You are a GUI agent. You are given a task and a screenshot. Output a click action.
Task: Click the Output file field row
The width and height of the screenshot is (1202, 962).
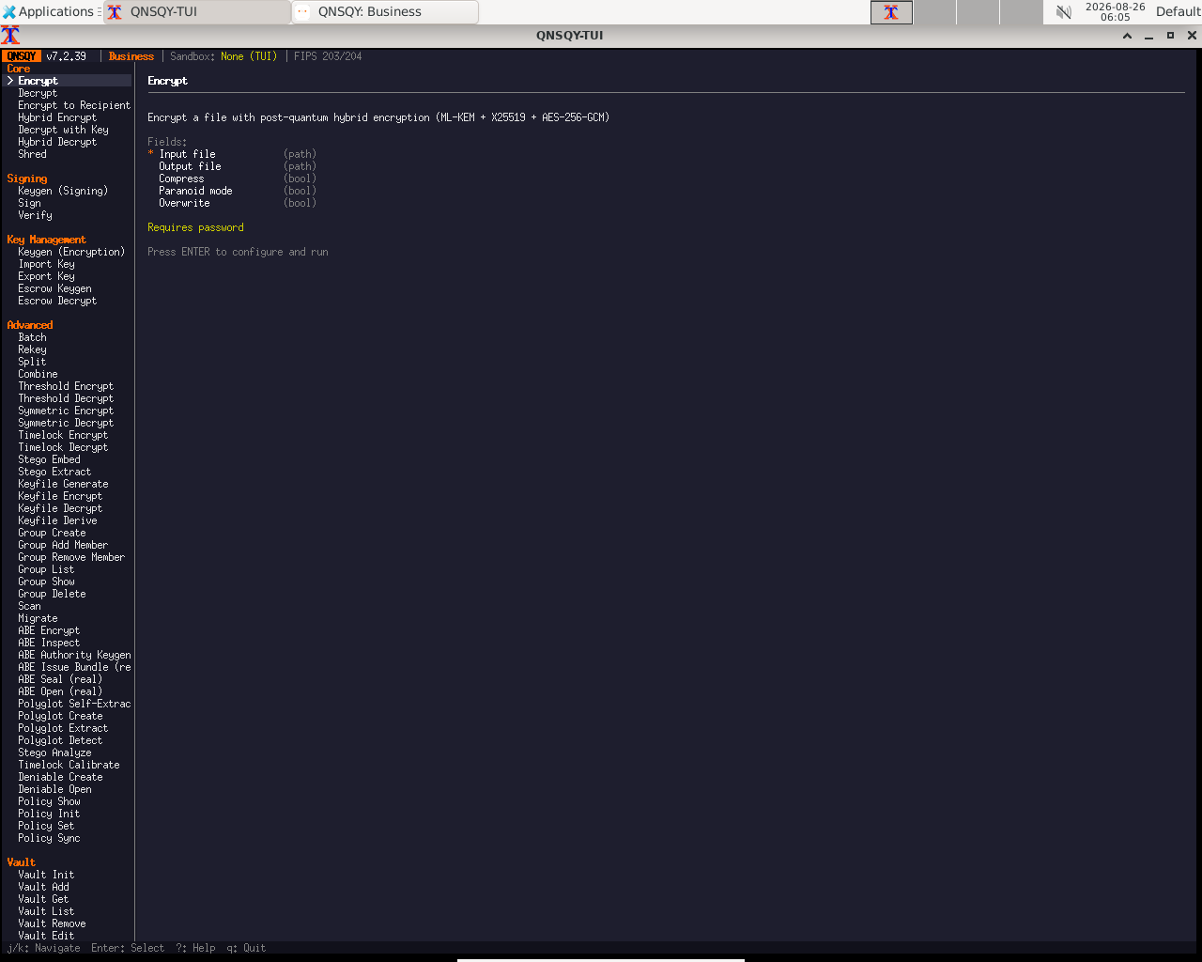(x=237, y=166)
